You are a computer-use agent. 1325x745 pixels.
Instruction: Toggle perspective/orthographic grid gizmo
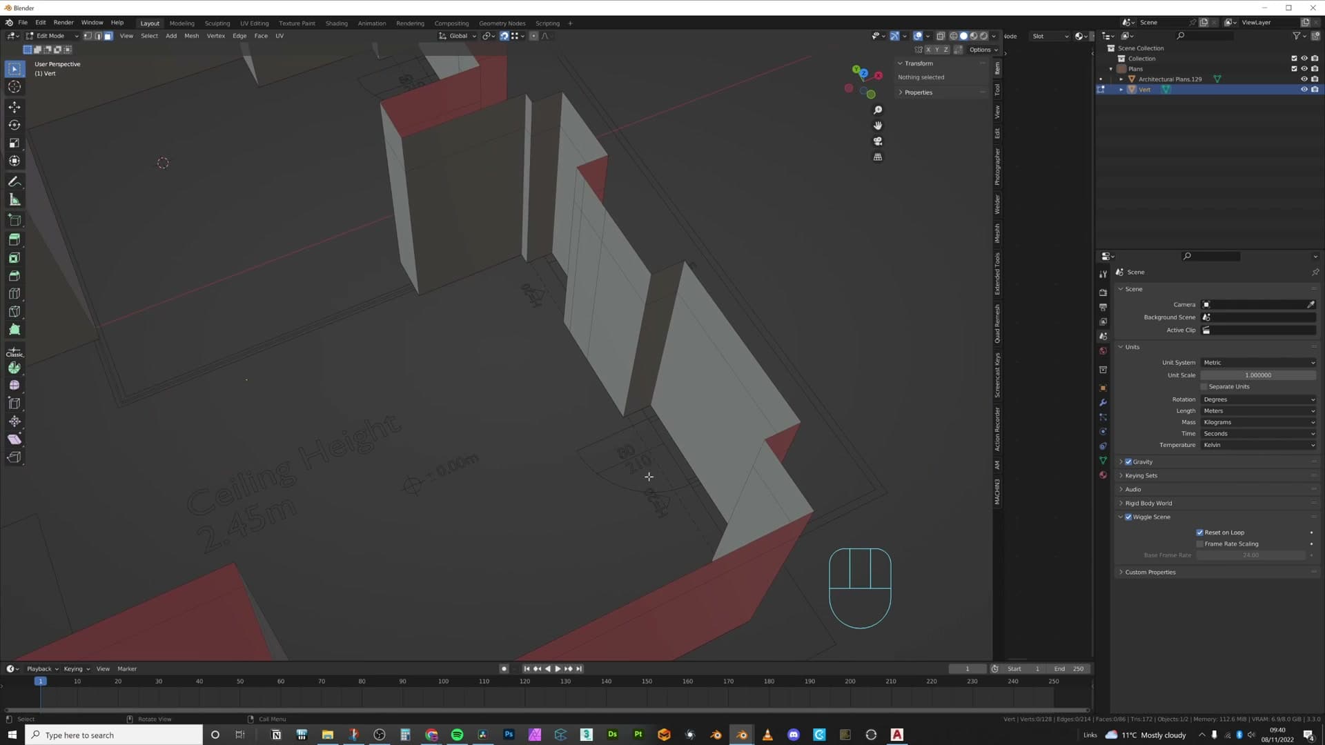[x=878, y=157]
